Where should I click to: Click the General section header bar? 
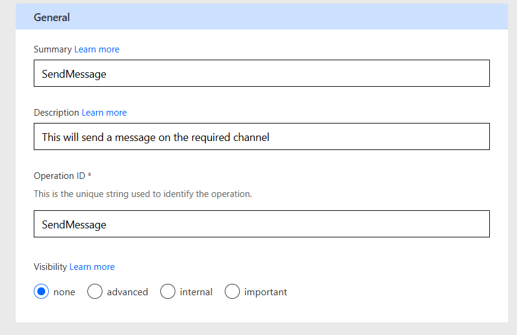(262, 17)
